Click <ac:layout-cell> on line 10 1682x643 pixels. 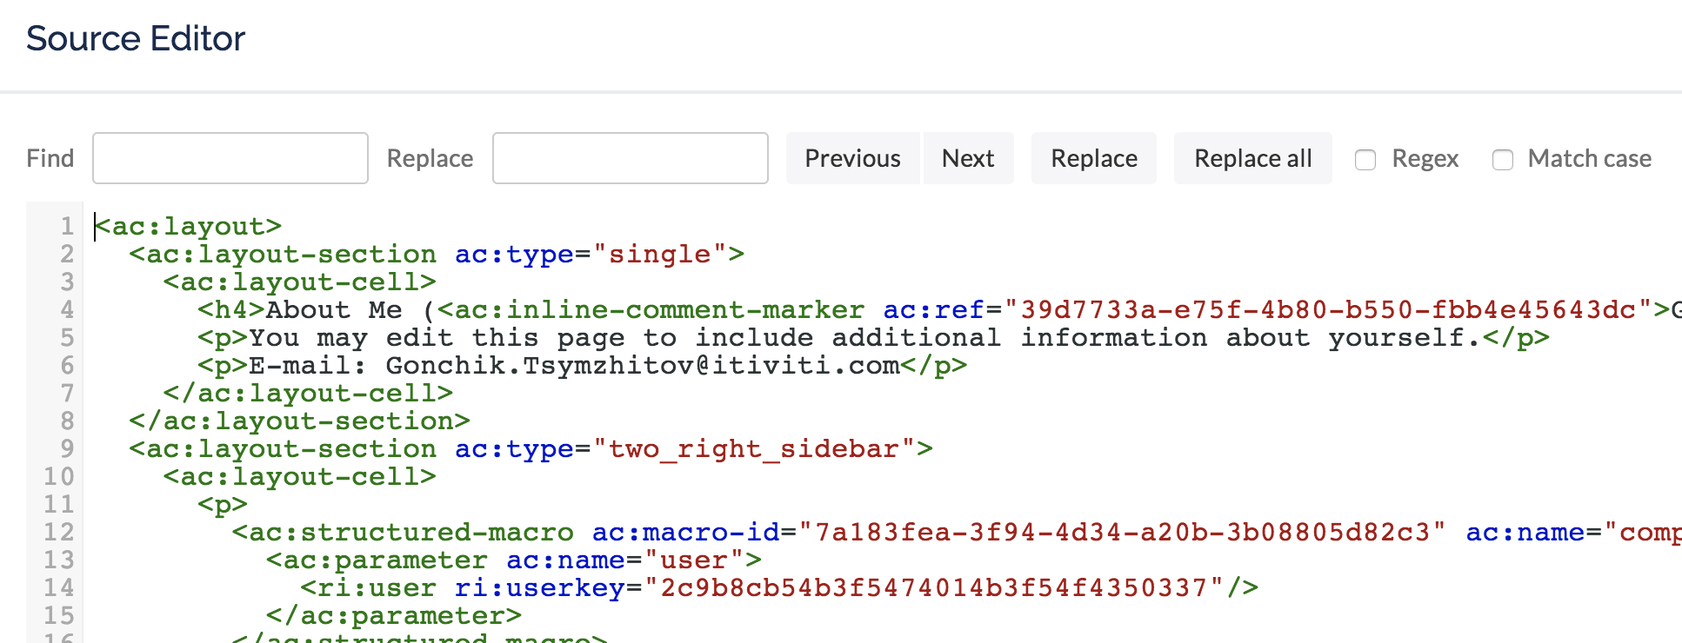point(300,476)
